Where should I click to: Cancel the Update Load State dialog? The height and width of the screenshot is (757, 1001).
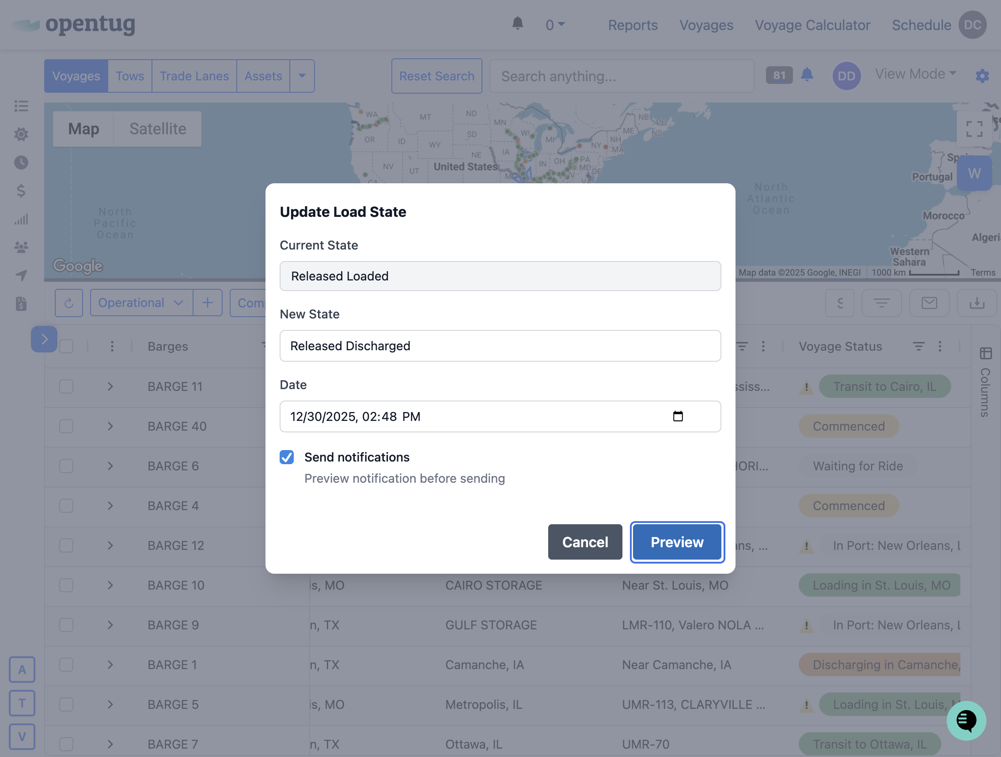pos(585,541)
